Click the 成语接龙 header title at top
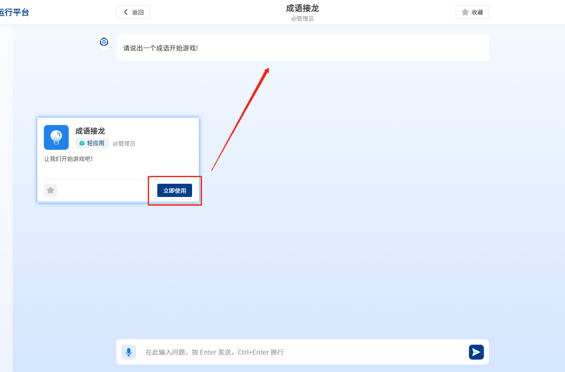Image resolution: width=565 pixels, height=372 pixels. (x=302, y=8)
